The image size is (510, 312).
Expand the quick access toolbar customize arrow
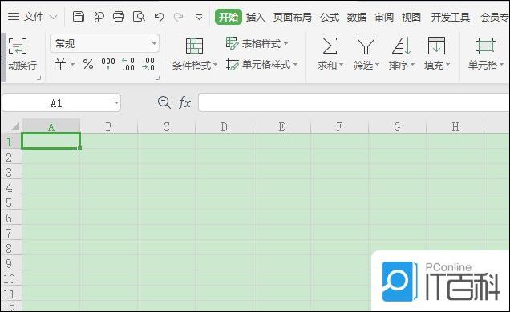200,17
